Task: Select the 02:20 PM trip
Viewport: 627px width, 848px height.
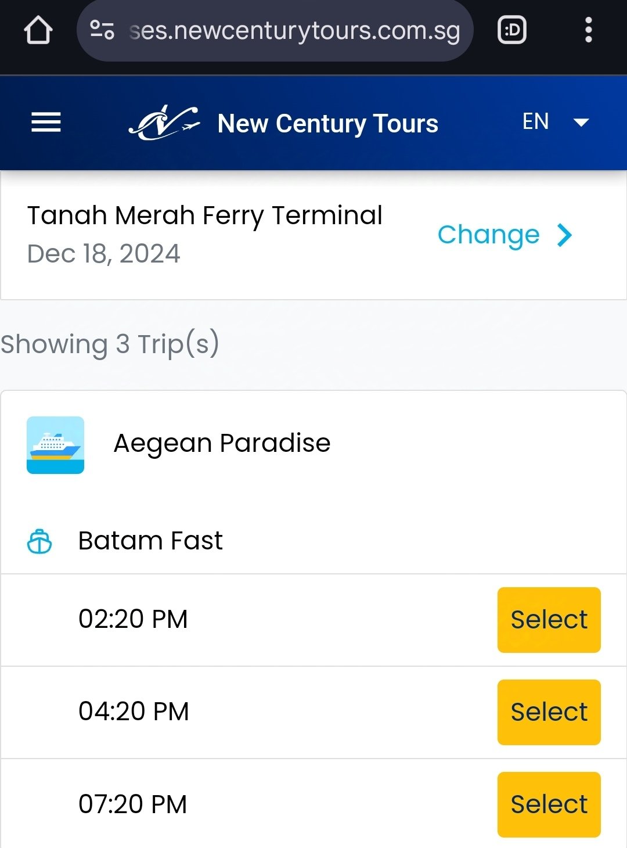Action: [x=549, y=620]
